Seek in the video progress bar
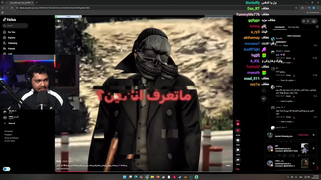The height and width of the screenshot is (180, 321). tap(144, 171)
